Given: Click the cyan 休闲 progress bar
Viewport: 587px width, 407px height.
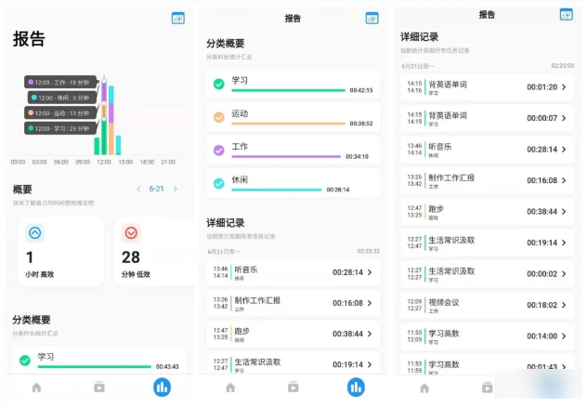Looking at the screenshot, I should pyautogui.click(x=276, y=190).
